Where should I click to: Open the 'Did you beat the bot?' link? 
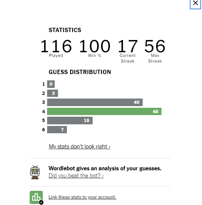click(76, 176)
